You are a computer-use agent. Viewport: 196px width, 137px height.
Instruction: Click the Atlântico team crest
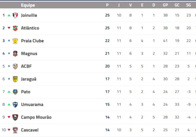15,28
